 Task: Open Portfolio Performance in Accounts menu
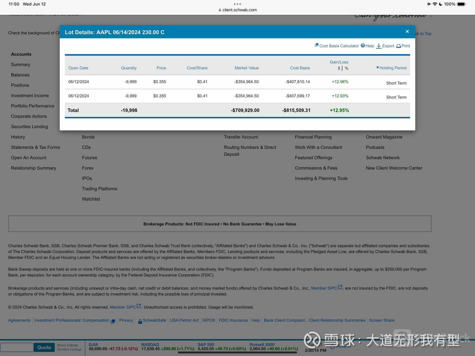(x=33, y=106)
